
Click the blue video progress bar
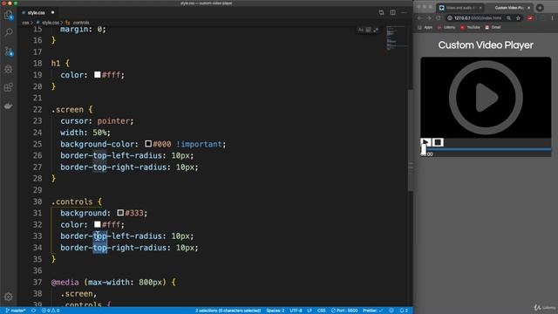pyautogui.click(x=486, y=149)
